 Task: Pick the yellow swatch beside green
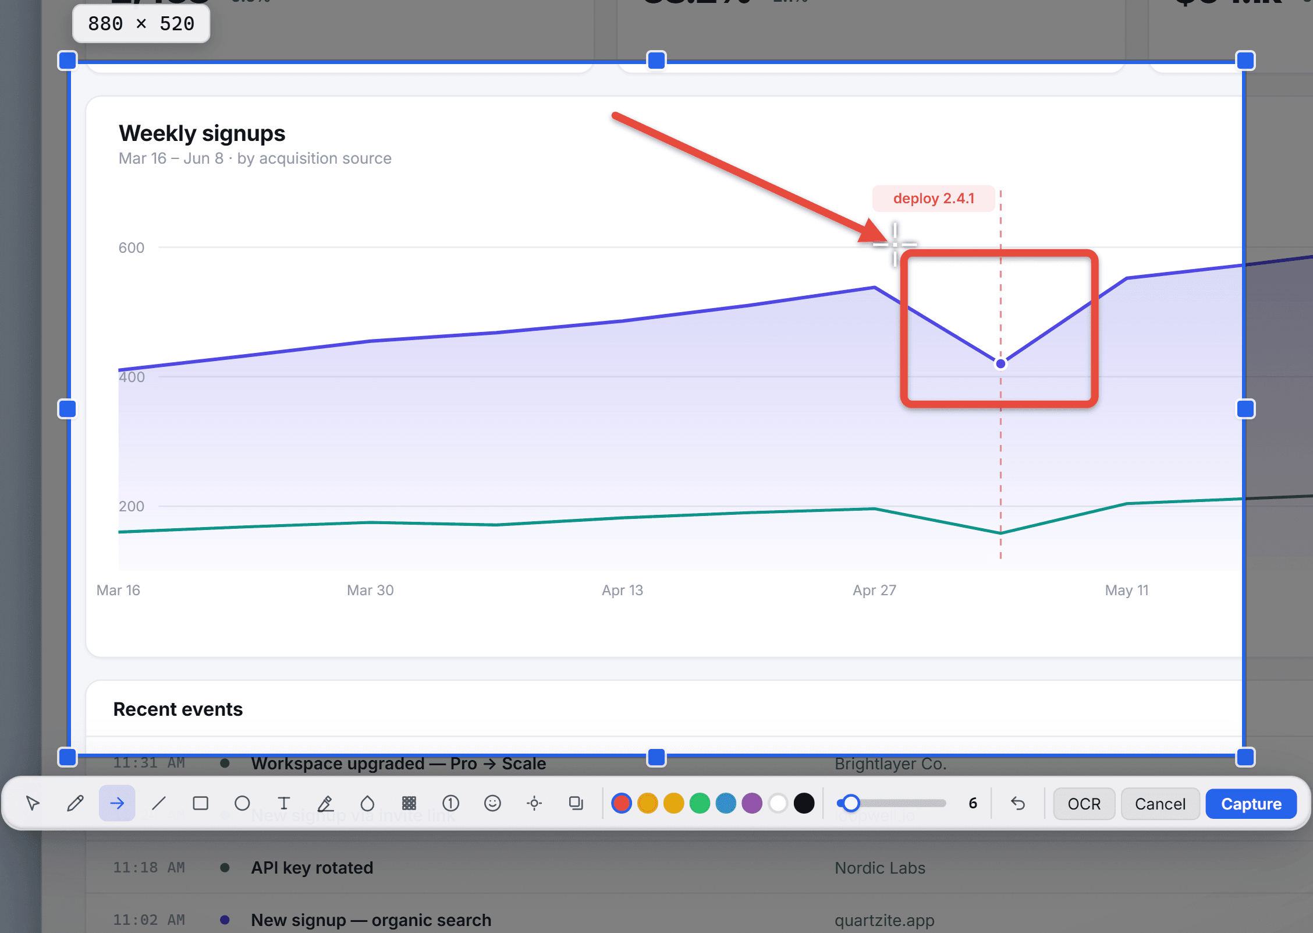point(674,804)
